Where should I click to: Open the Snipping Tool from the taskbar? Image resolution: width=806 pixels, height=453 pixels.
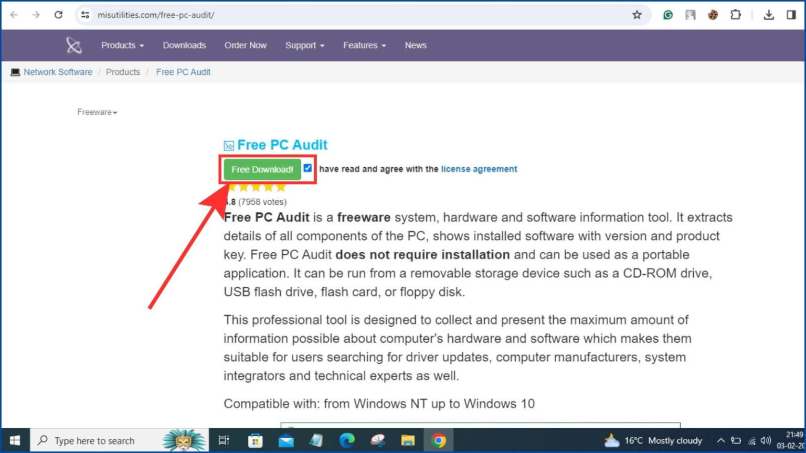pyautogui.click(x=378, y=440)
